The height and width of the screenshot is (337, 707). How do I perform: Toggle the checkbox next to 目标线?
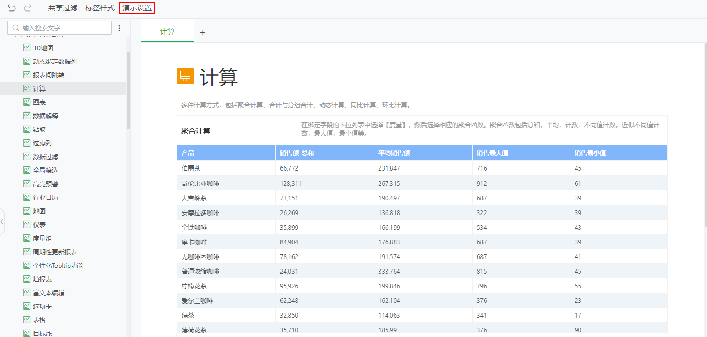pyautogui.click(x=26, y=333)
